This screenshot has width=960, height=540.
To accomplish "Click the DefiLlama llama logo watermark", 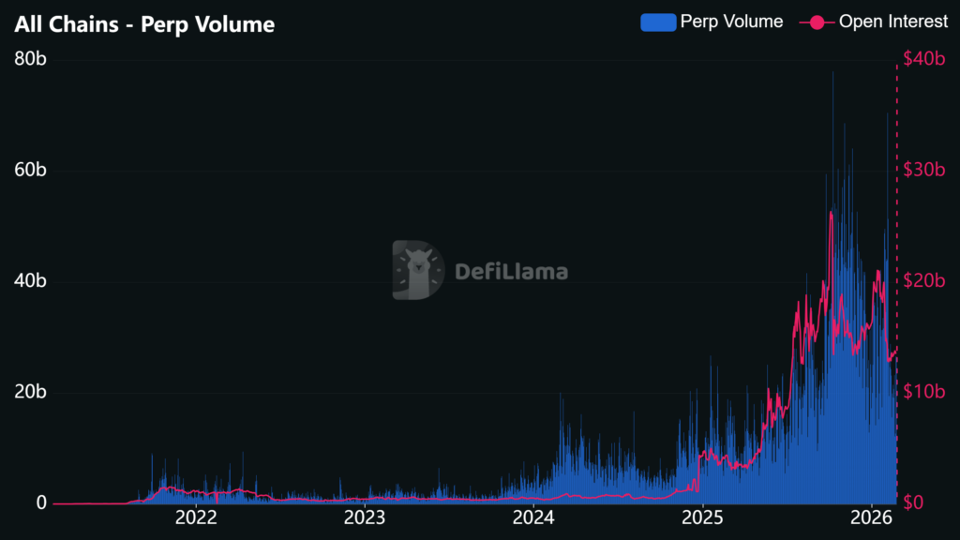I will coord(417,271).
